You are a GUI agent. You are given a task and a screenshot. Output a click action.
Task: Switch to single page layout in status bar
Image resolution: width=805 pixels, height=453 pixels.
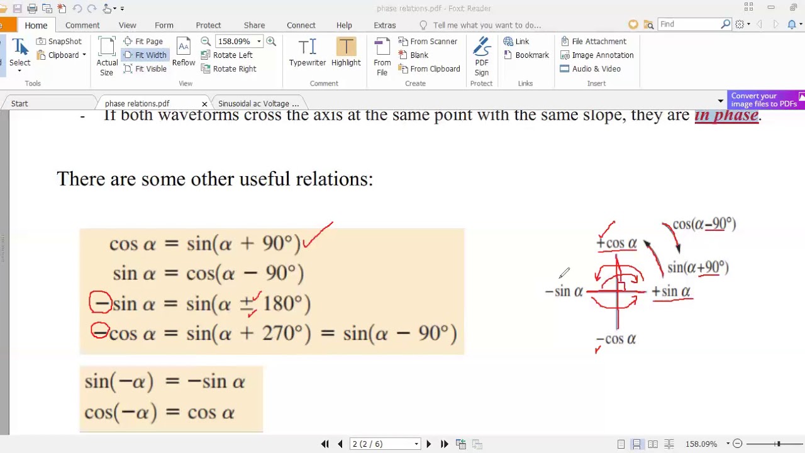click(621, 444)
